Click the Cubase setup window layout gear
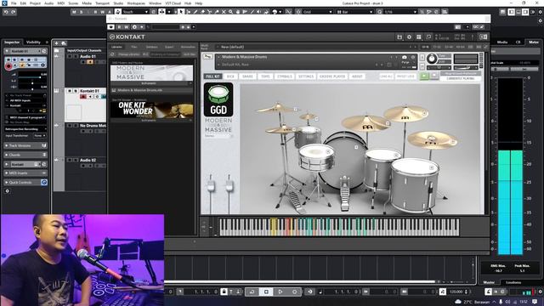 (541, 12)
